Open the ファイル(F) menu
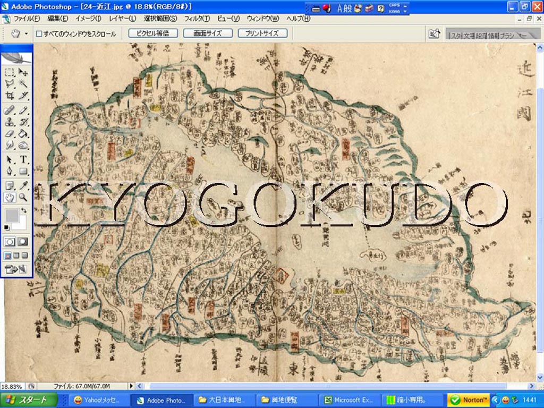544x408 pixels. tap(27, 19)
